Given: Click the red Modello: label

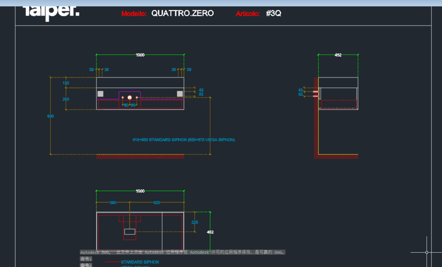Looking at the screenshot, I should click(x=134, y=14).
